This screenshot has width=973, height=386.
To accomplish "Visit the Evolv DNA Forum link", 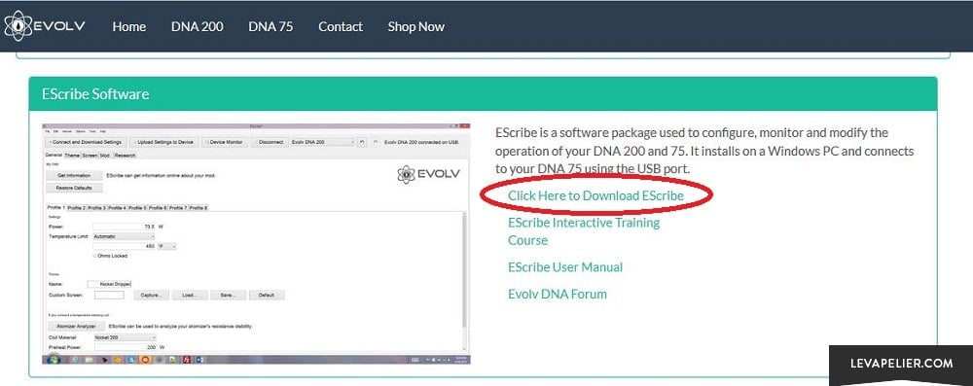I will coord(558,294).
